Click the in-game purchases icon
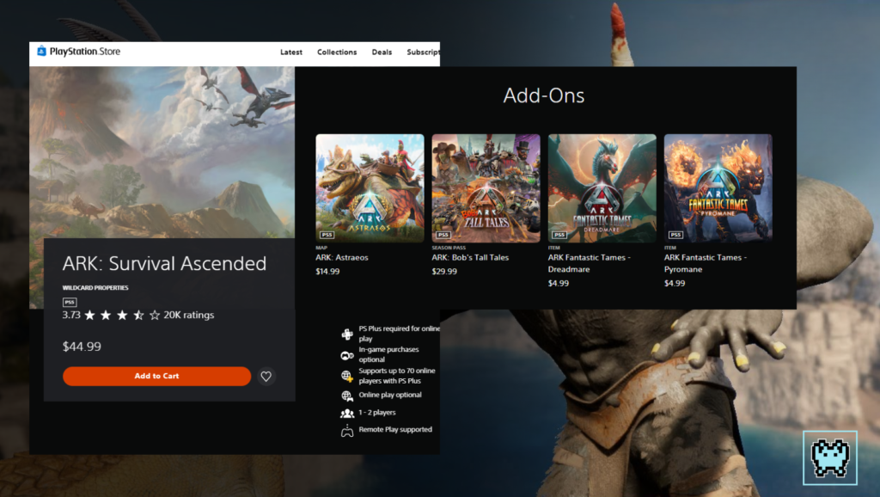 tap(347, 355)
